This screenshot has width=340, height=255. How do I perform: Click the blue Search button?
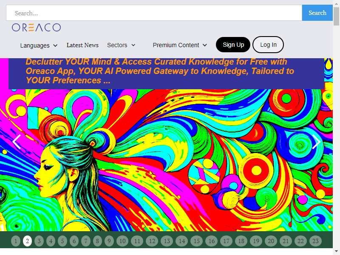click(x=317, y=13)
